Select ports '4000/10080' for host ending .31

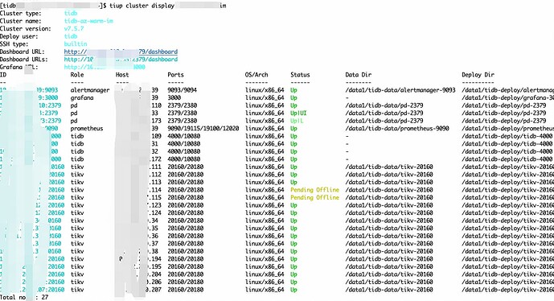[183, 144]
